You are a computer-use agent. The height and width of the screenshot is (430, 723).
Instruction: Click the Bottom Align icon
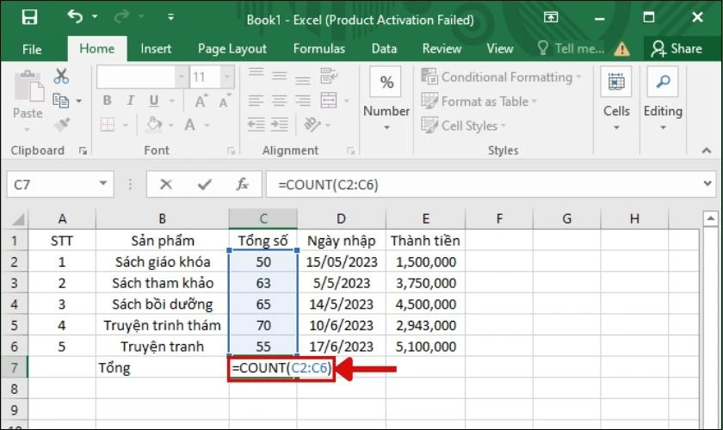(302, 79)
